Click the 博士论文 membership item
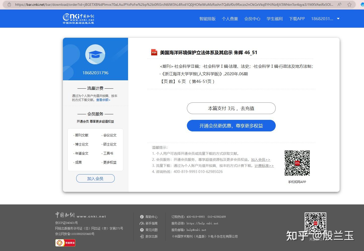 81,144
